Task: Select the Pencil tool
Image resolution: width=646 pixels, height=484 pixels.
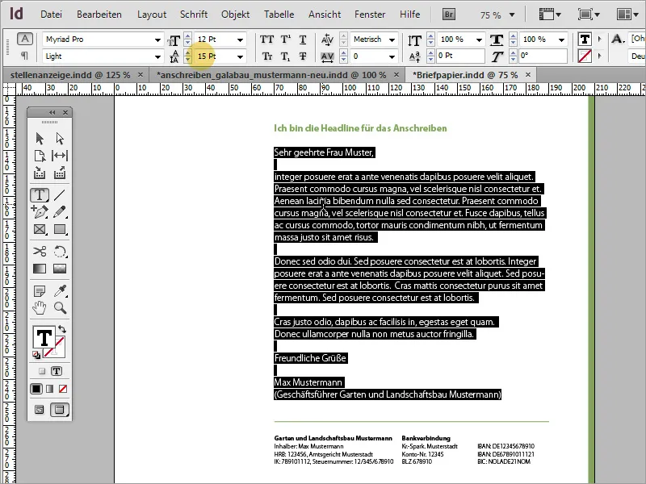Action: (60, 212)
